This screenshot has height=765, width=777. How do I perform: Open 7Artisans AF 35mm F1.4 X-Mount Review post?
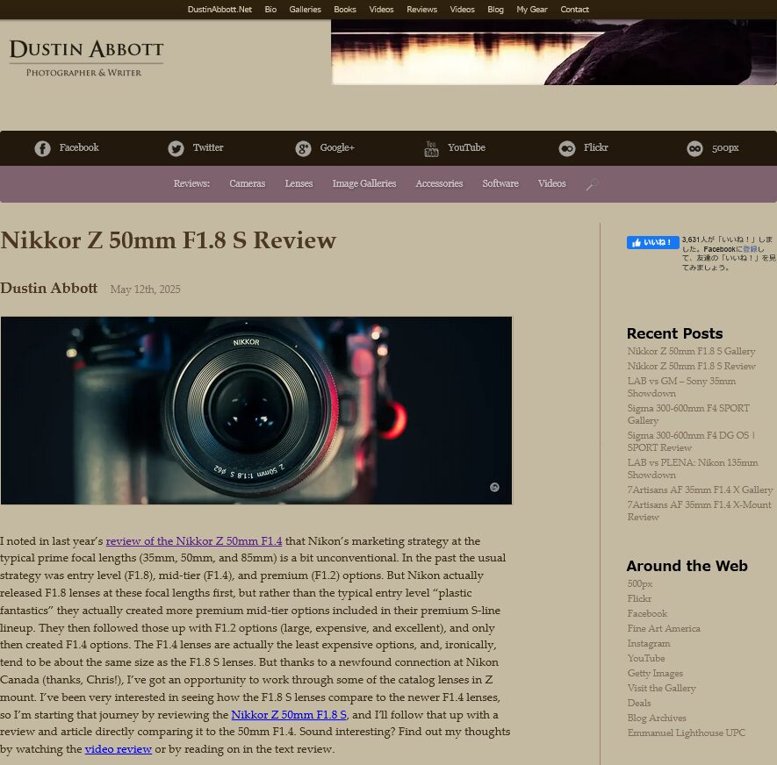[699, 511]
